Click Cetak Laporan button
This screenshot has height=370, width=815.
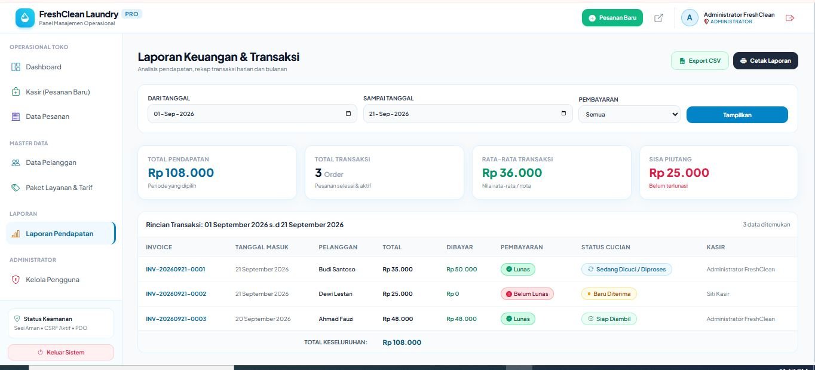[765, 60]
